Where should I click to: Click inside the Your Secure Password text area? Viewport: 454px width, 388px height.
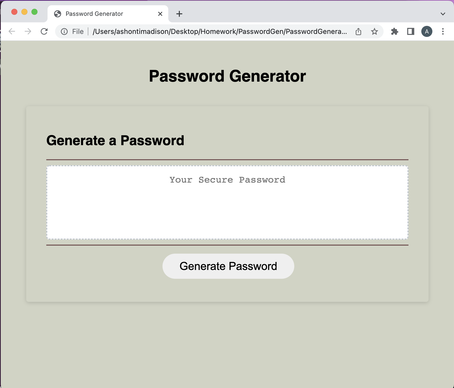pos(227,201)
